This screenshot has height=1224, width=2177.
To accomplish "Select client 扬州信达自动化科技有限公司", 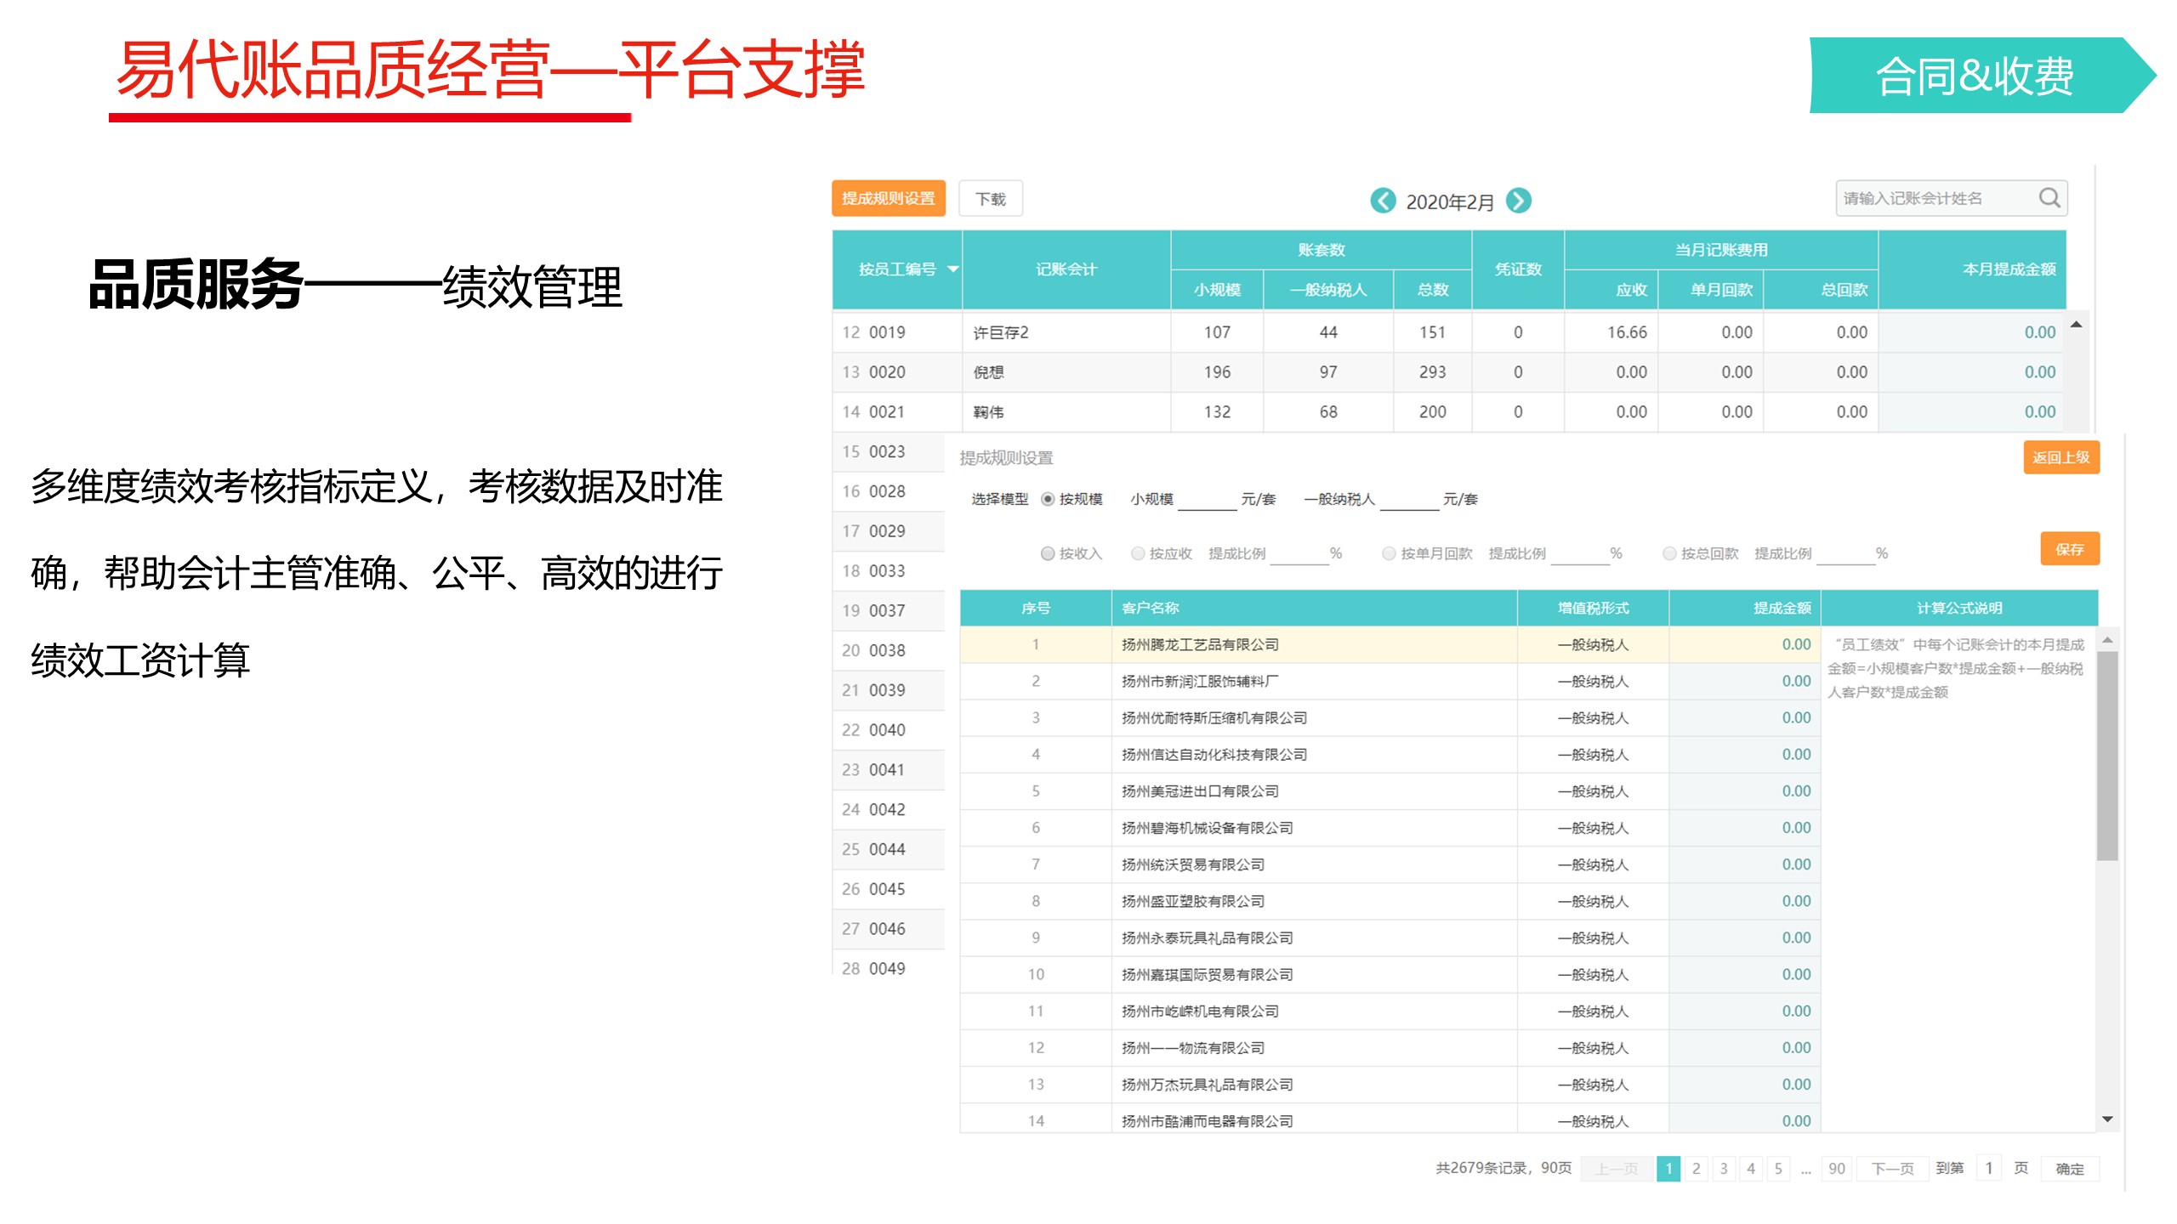I will point(1214,755).
